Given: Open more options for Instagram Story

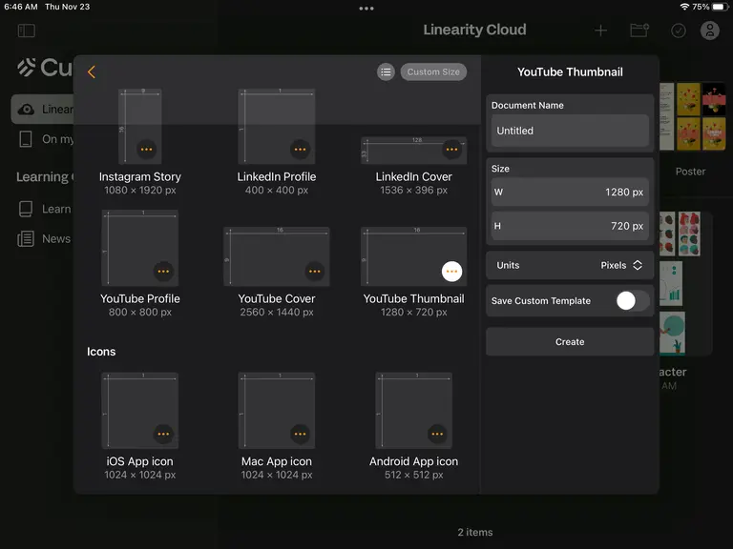Looking at the screenshot, I should click(146, 150).
